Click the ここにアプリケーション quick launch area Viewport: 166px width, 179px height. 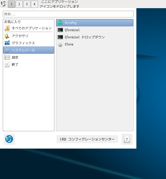coord(60,4)
